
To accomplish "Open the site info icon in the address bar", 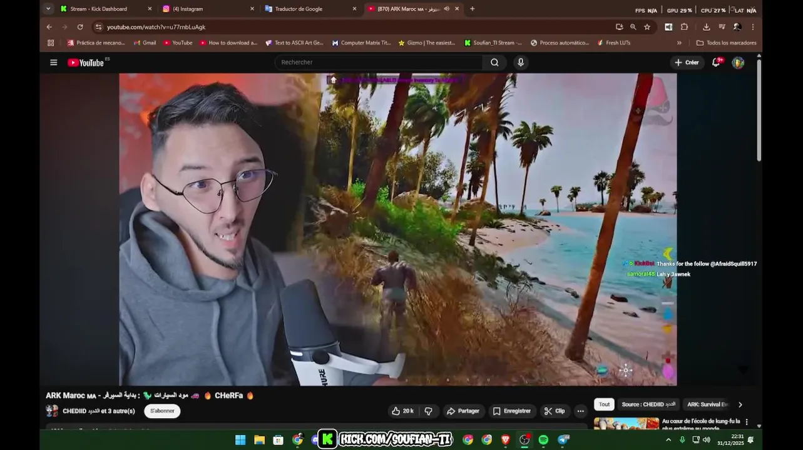I will (98, 27).
